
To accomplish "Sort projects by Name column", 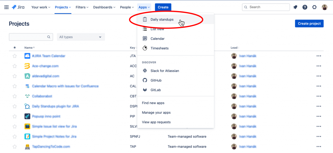I will (x=30, y=48).
